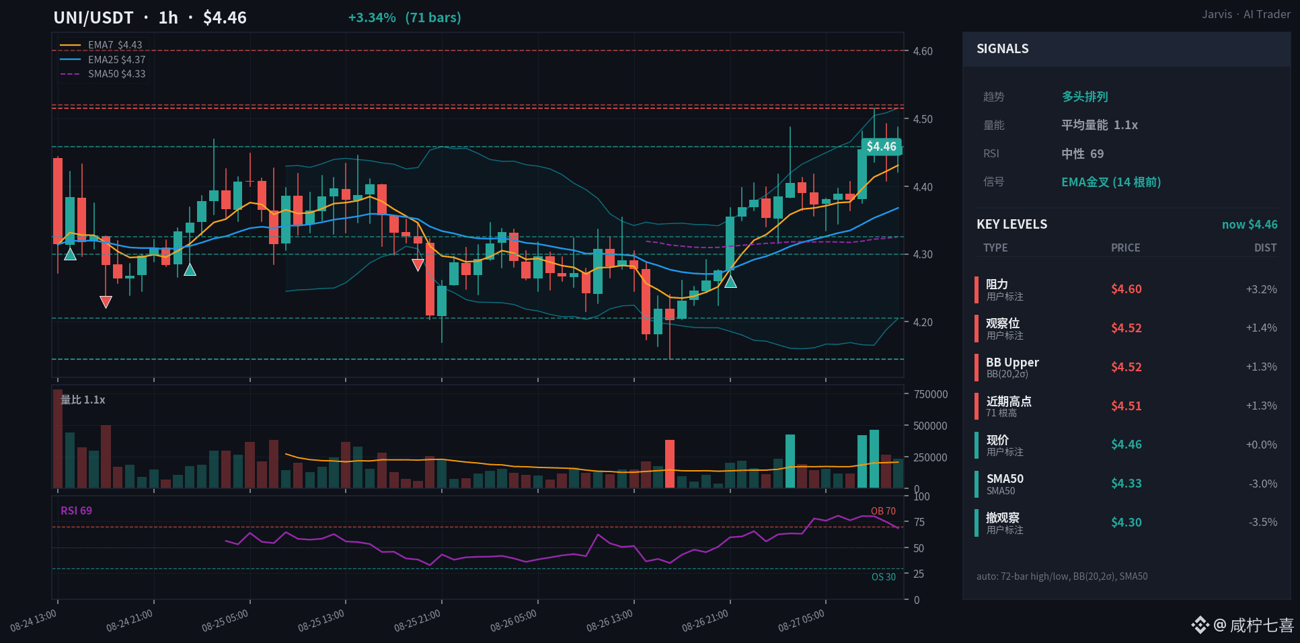Screen dimensions: 1300x643
Task: Click the KEY LEVELS heading
Action: coord(1011,225)
